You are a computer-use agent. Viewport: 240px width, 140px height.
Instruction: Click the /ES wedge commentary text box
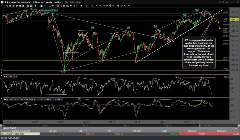pyautogui.click(x=199, y=53)
